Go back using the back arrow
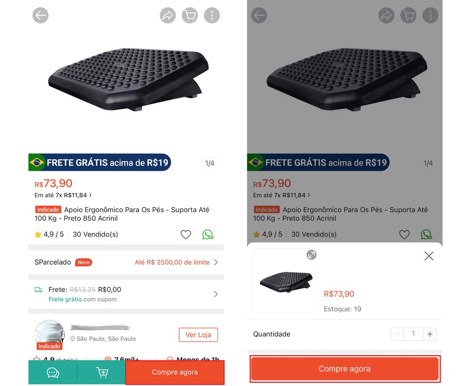 (41, 15)
